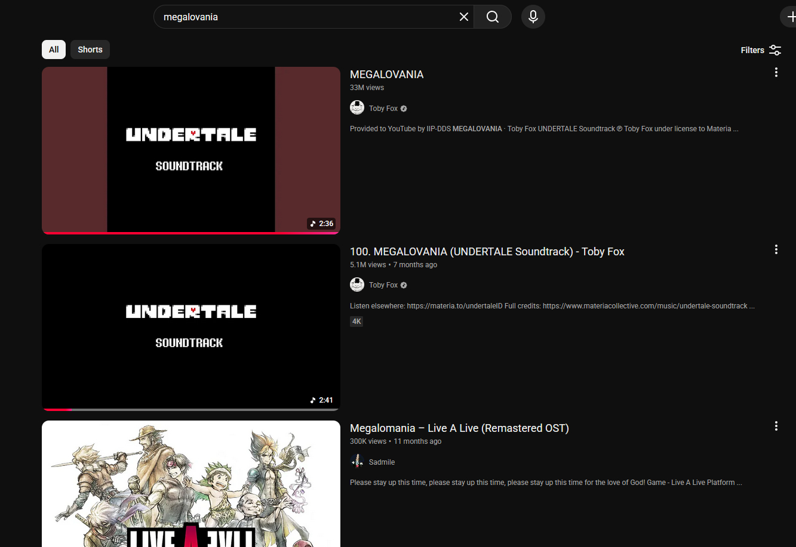Click inside the megalovania search field
Viewport: 796px width, 547px height.
coord(305,17)
